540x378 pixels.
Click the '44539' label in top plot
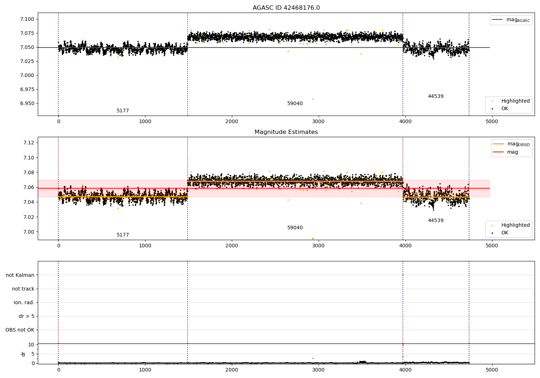[436, 96]
